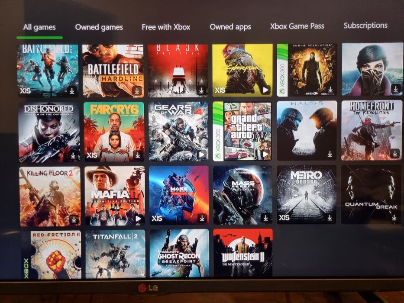Select the Free with Xbox tab
This screenshot has width=404, height=303.
tap(166, 27)
